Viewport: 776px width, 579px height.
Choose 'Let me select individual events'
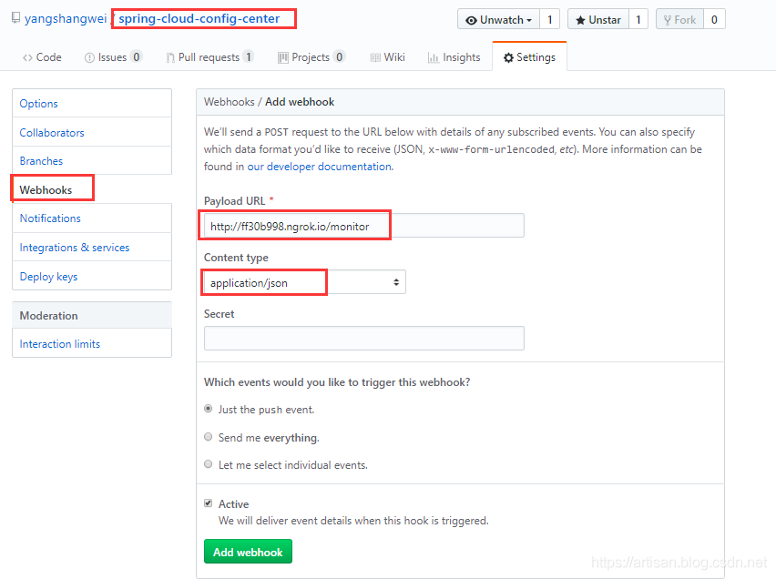point(209,465)
